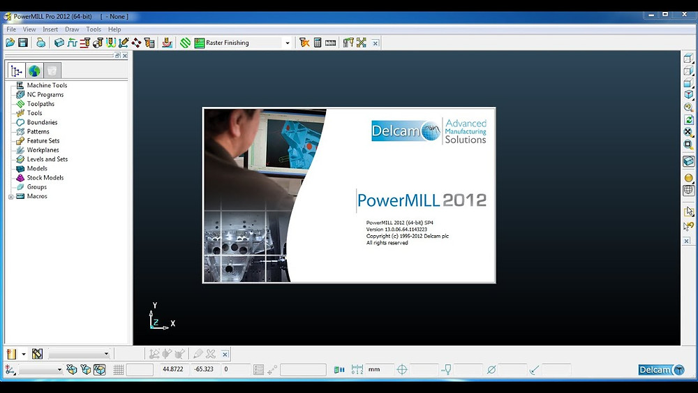
Task: Open the Toolpath Strategies icon
Action: point(149,43)
